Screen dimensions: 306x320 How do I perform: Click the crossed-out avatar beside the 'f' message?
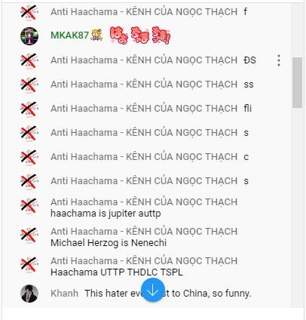[x=29, y=12]
